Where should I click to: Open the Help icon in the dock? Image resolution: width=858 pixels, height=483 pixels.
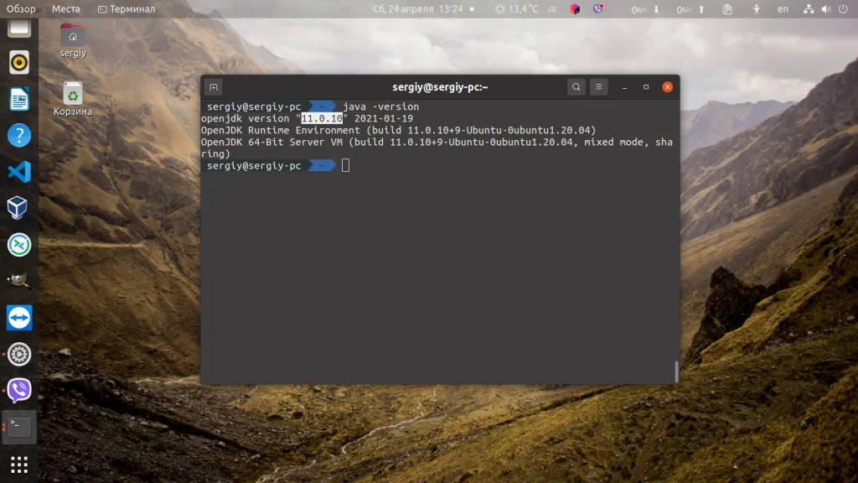(x=18, y=135)
